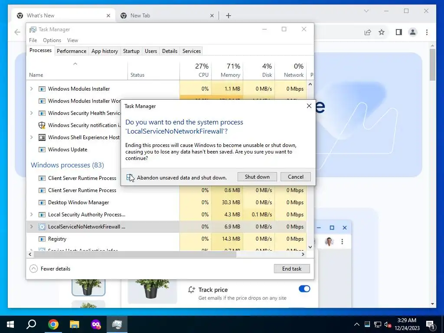Open a new tab in Chrome

tap(228, 16)
